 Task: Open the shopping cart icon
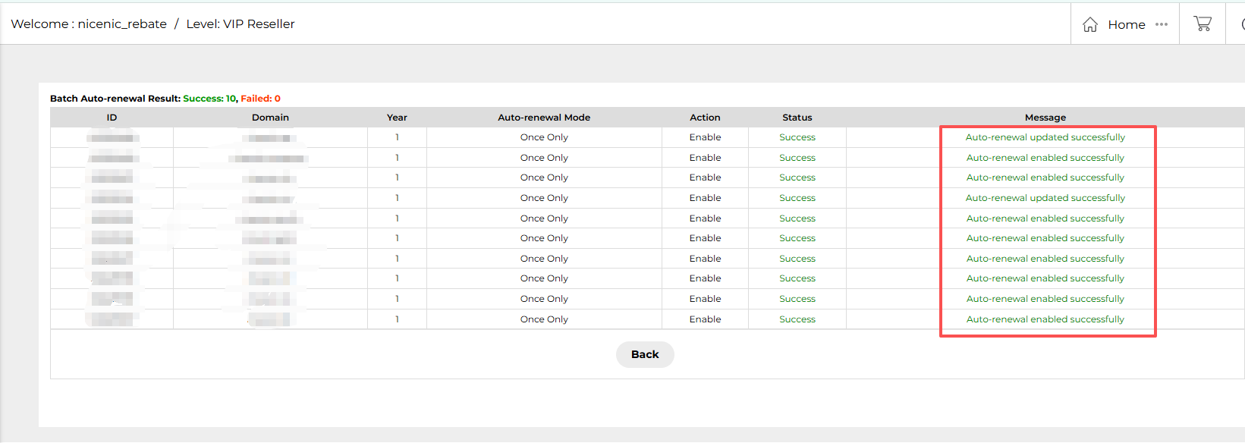click(1203, 24)
